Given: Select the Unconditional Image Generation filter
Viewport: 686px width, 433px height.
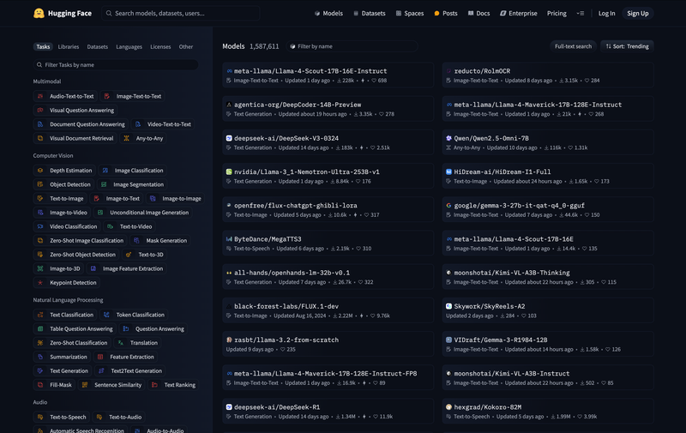Looking at the screenshot, I should click(x=143, y=213).
